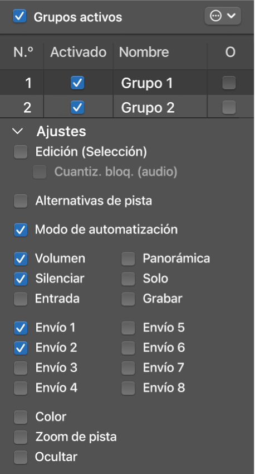Uncheck Activado for Grupo 1

[x=77, y=83]
